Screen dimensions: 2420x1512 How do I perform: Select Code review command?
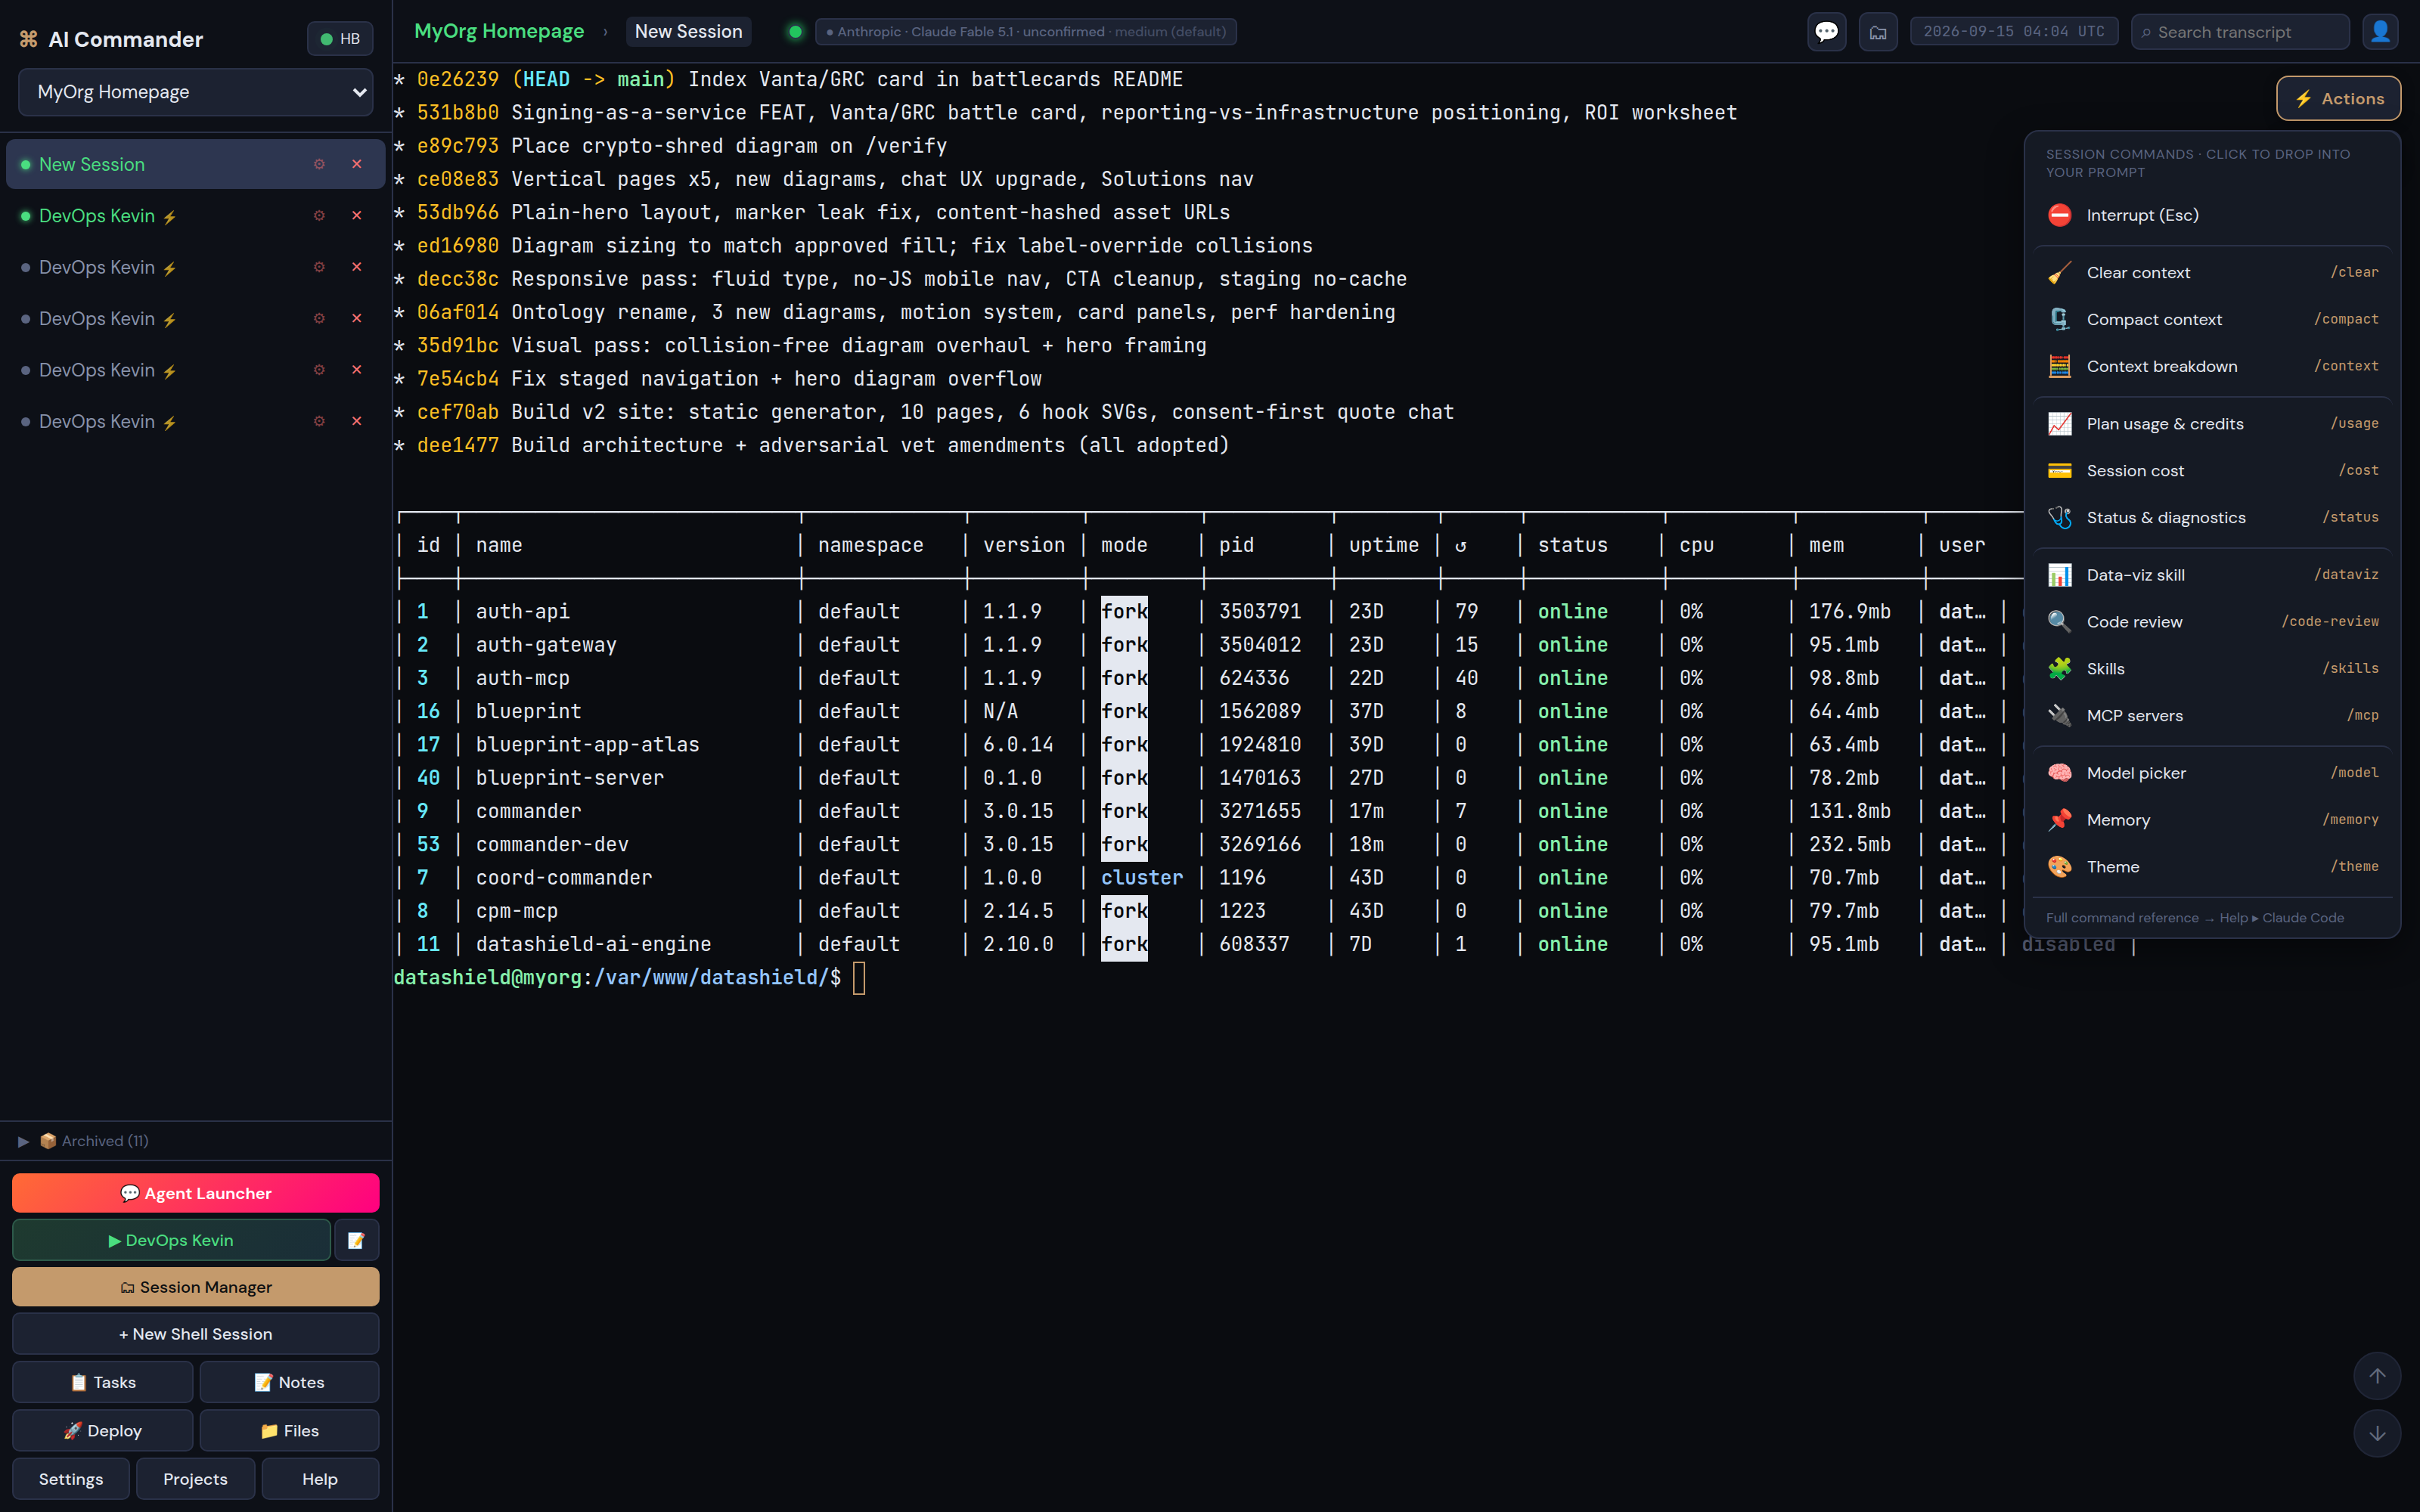pyautogui.click(x=2212, y=621)
